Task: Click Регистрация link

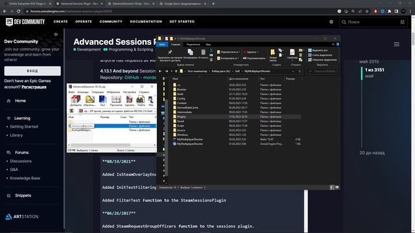Action: click(34, 87)
